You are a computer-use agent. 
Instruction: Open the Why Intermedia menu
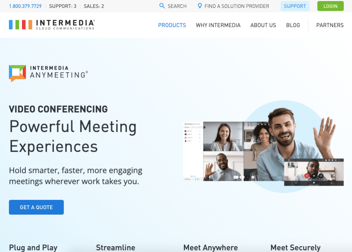[218, 25]
